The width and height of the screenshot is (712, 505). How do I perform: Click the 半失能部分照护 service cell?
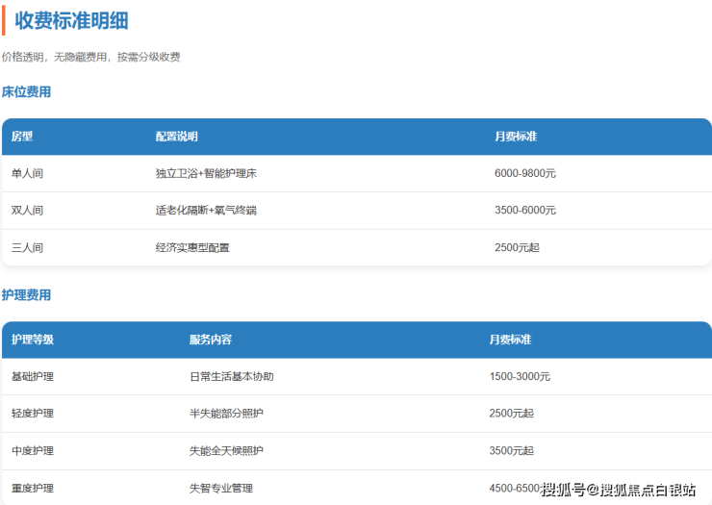tap(226, 414)
